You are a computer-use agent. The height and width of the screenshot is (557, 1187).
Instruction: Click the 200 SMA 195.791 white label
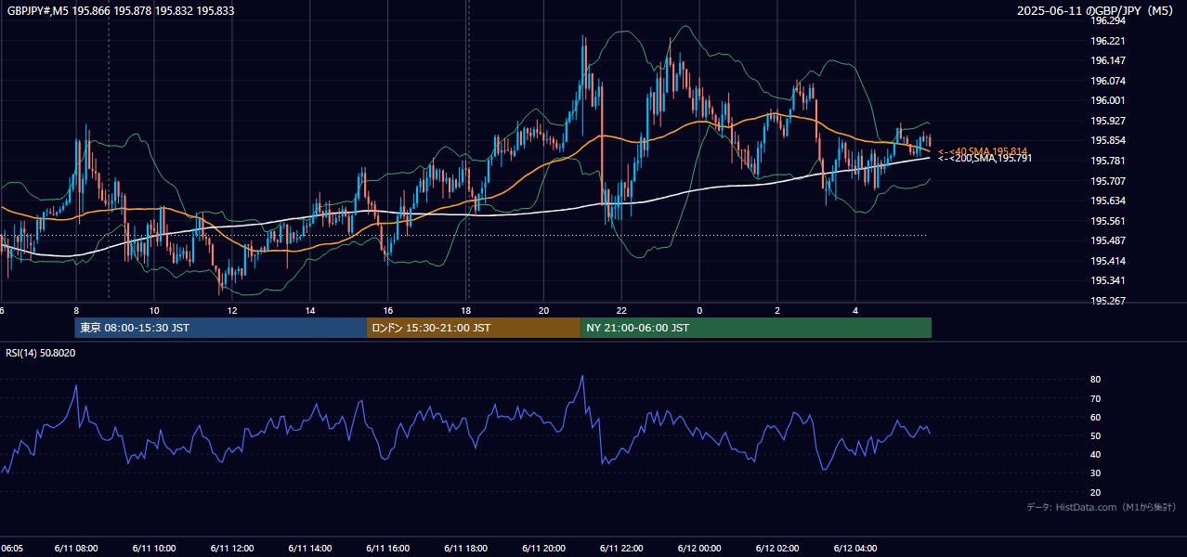985,159
